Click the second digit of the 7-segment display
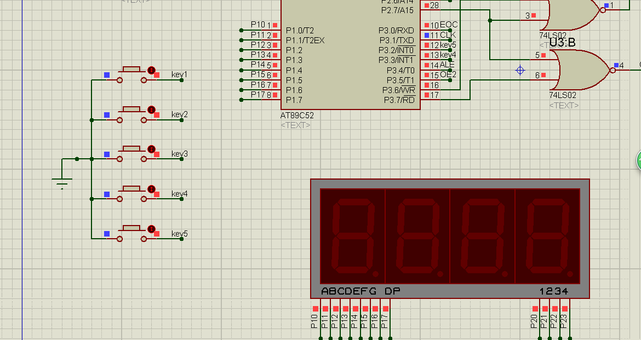 (417, 236)
